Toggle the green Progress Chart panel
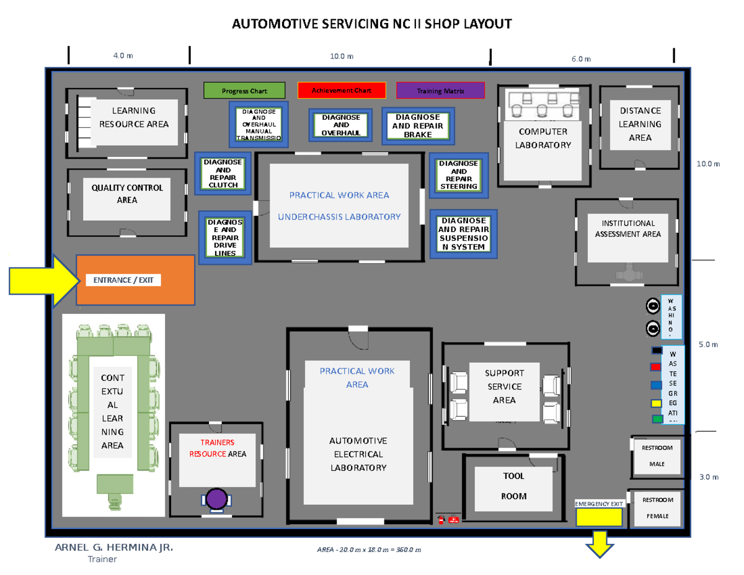The height and width of the screenshot is (575, 744). (246, 91)
